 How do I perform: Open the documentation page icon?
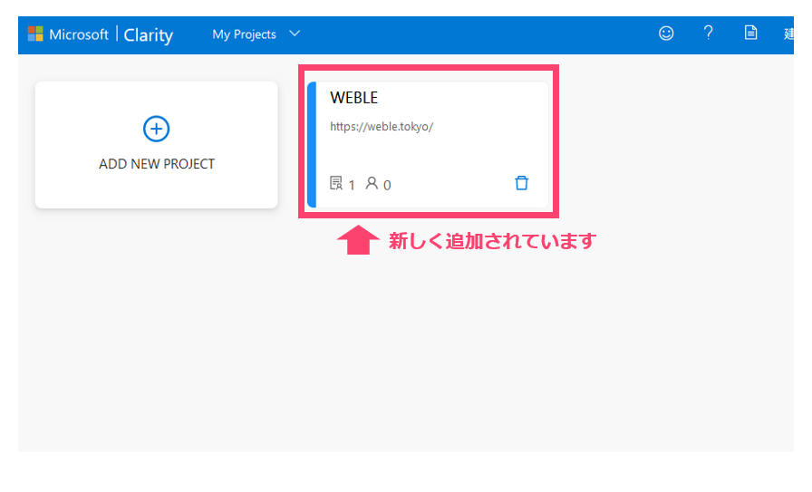(751, 33)
